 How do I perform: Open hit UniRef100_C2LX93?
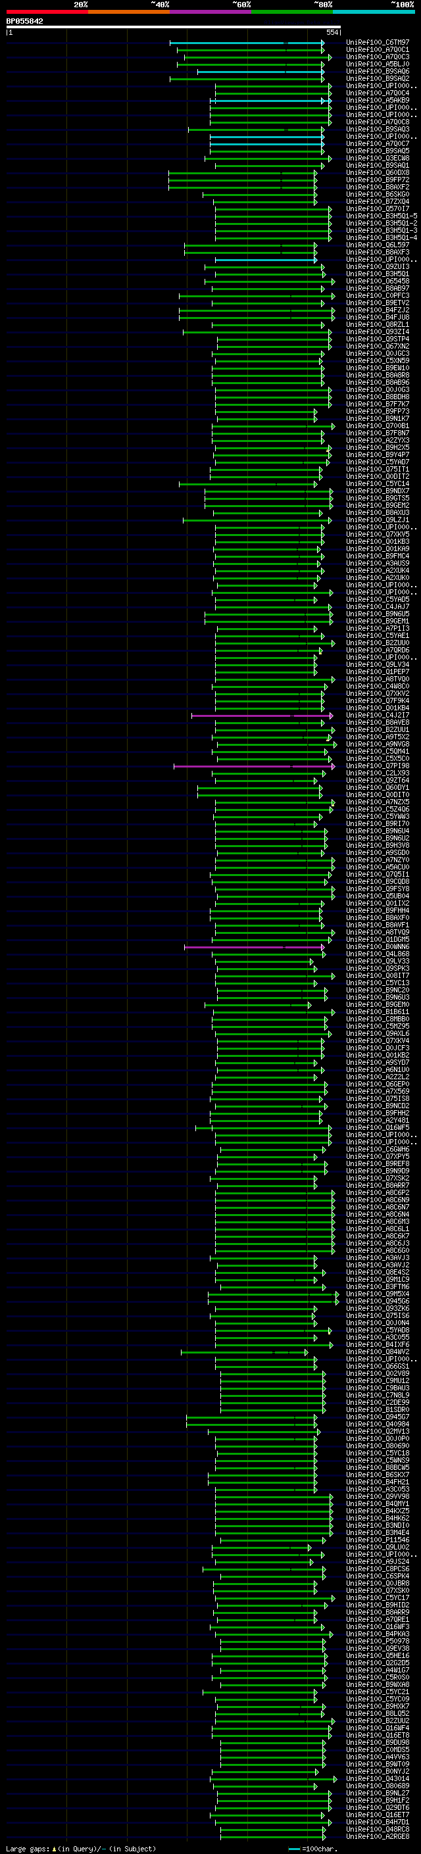tap(378, 773)
